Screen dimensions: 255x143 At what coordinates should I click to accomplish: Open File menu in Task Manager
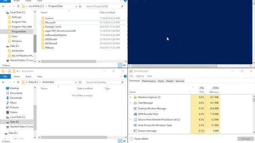pos(131,76)
